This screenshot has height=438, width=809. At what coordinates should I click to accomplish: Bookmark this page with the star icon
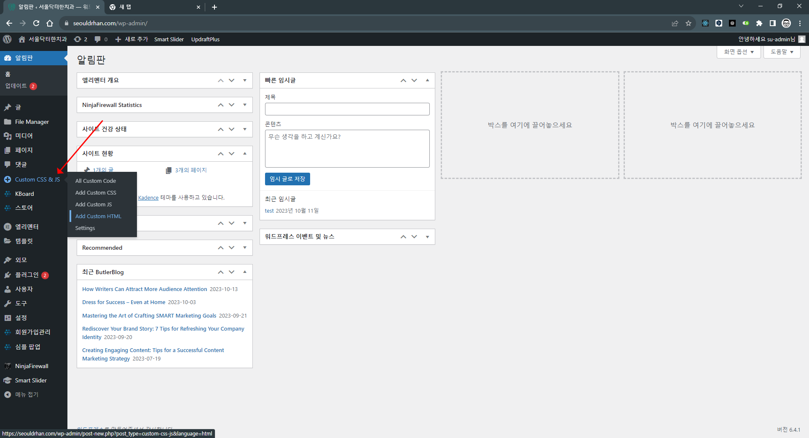[x=688, y=23]
